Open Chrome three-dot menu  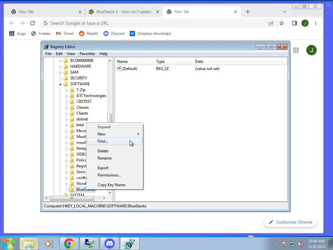[315, 23]
